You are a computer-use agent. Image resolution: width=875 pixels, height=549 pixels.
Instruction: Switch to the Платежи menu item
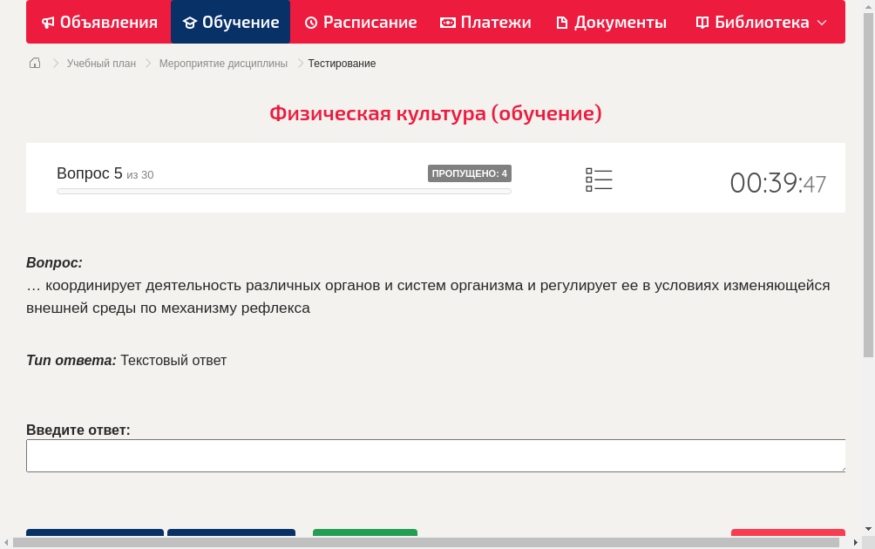pyautogui.click(x=485, y=22)
